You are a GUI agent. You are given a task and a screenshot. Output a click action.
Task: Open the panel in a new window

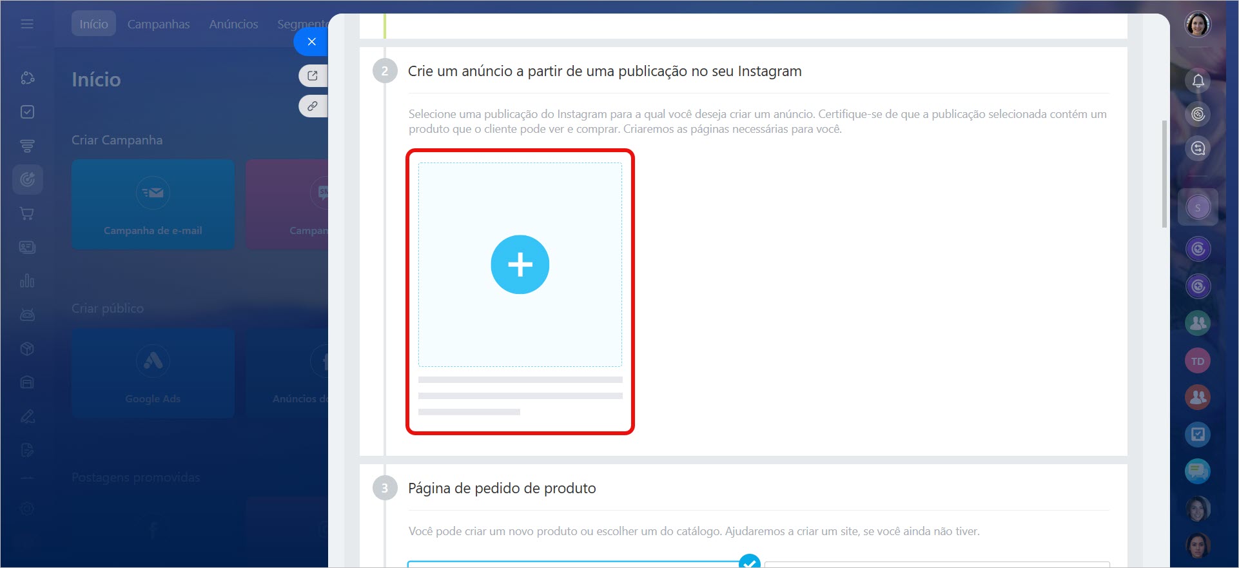[x=313, y=75]
